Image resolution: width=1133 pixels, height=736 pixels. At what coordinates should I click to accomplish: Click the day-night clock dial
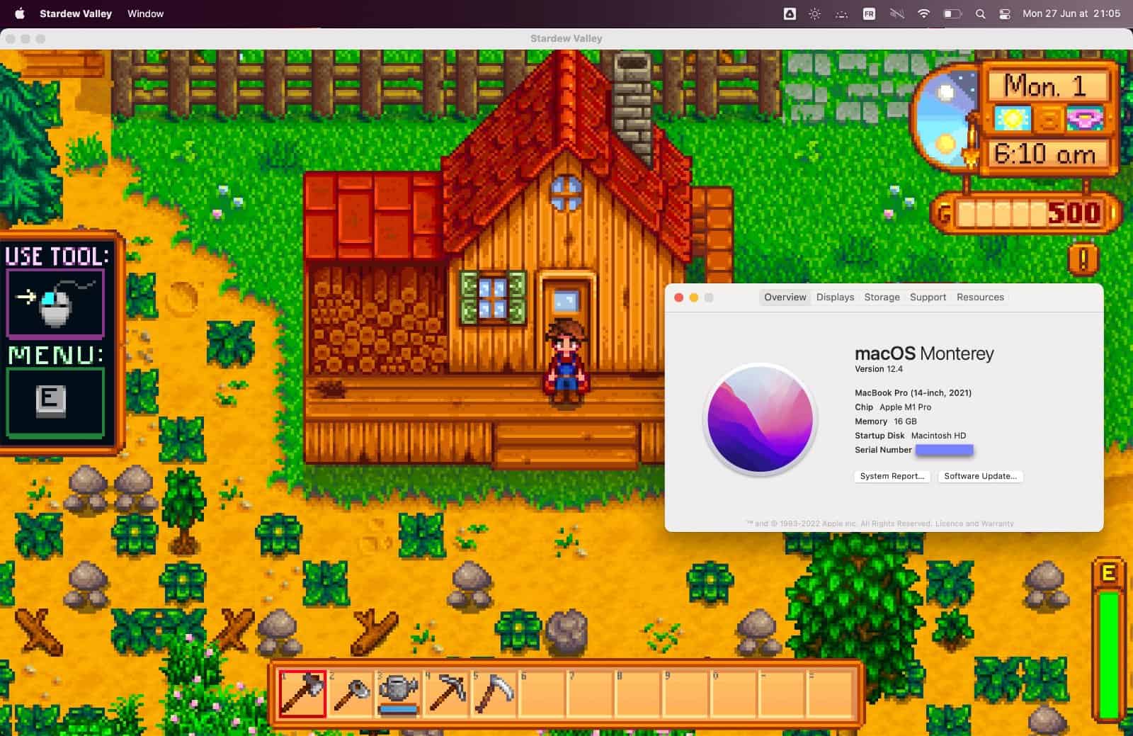(x=945, y=118)
